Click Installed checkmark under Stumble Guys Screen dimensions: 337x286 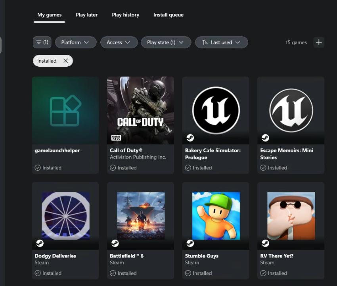click(x=188, y=273)
